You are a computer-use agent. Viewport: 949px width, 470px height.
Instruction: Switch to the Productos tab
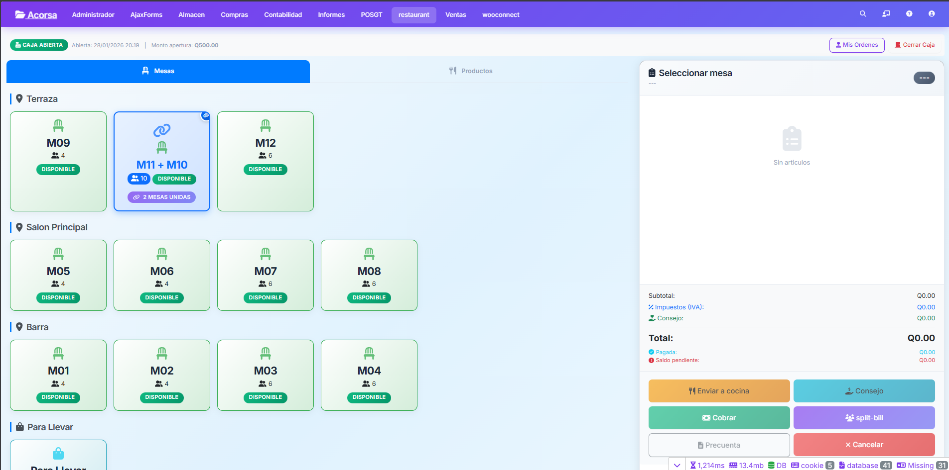[470, 71]
